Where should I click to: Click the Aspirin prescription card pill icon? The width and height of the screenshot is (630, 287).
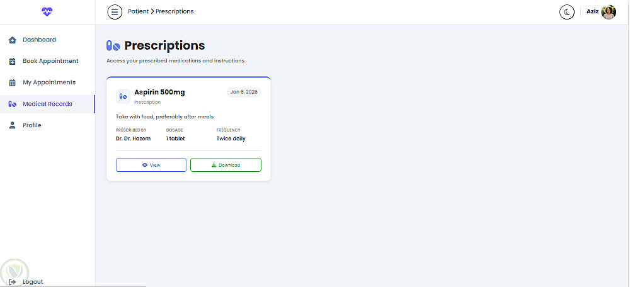click(x=123, y=96)
